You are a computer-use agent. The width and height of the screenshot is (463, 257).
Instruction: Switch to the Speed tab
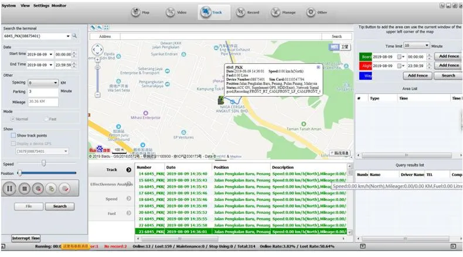click(111, 199)
